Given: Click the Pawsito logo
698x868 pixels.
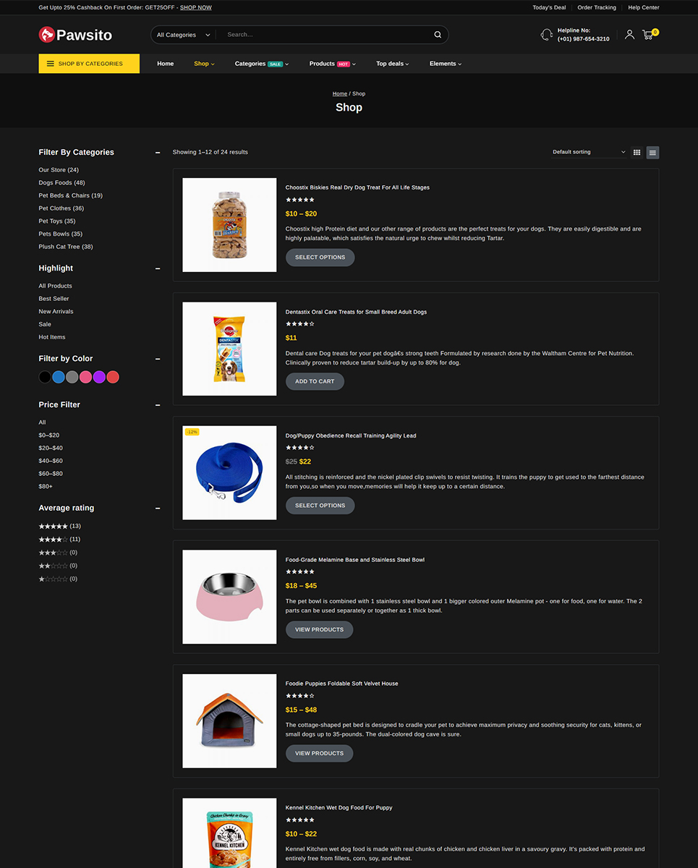Looking at the screenshot, I should [x=75, y=34].
